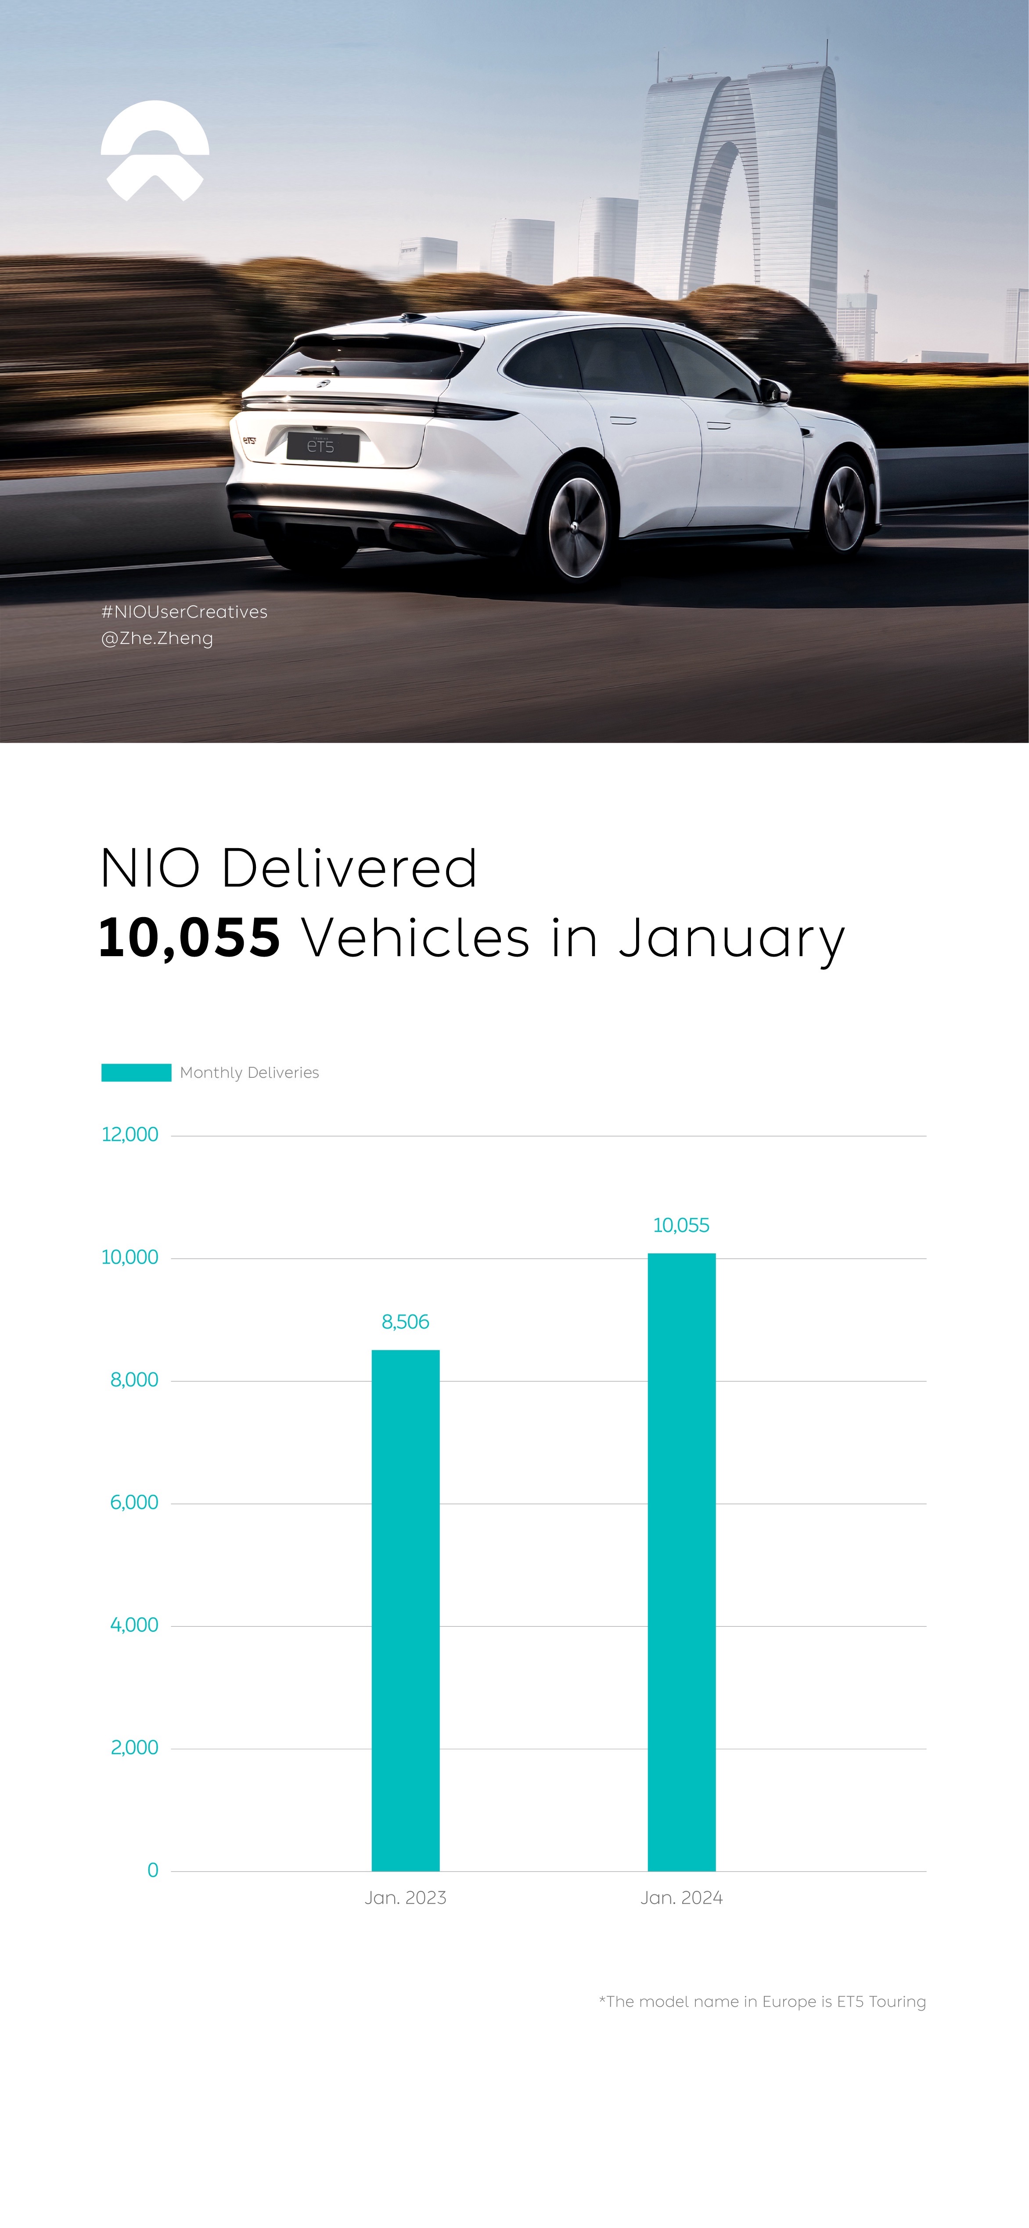
Task: Click the 10,055 value label above bar
Action: (x=681, y=1226)
